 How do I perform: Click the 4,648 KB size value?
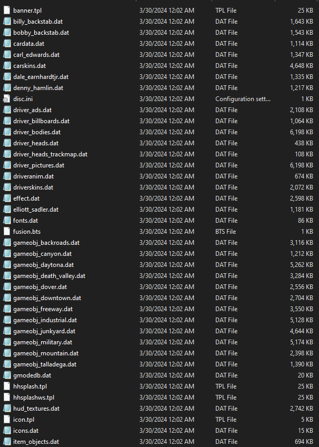(x=301, y=66)
